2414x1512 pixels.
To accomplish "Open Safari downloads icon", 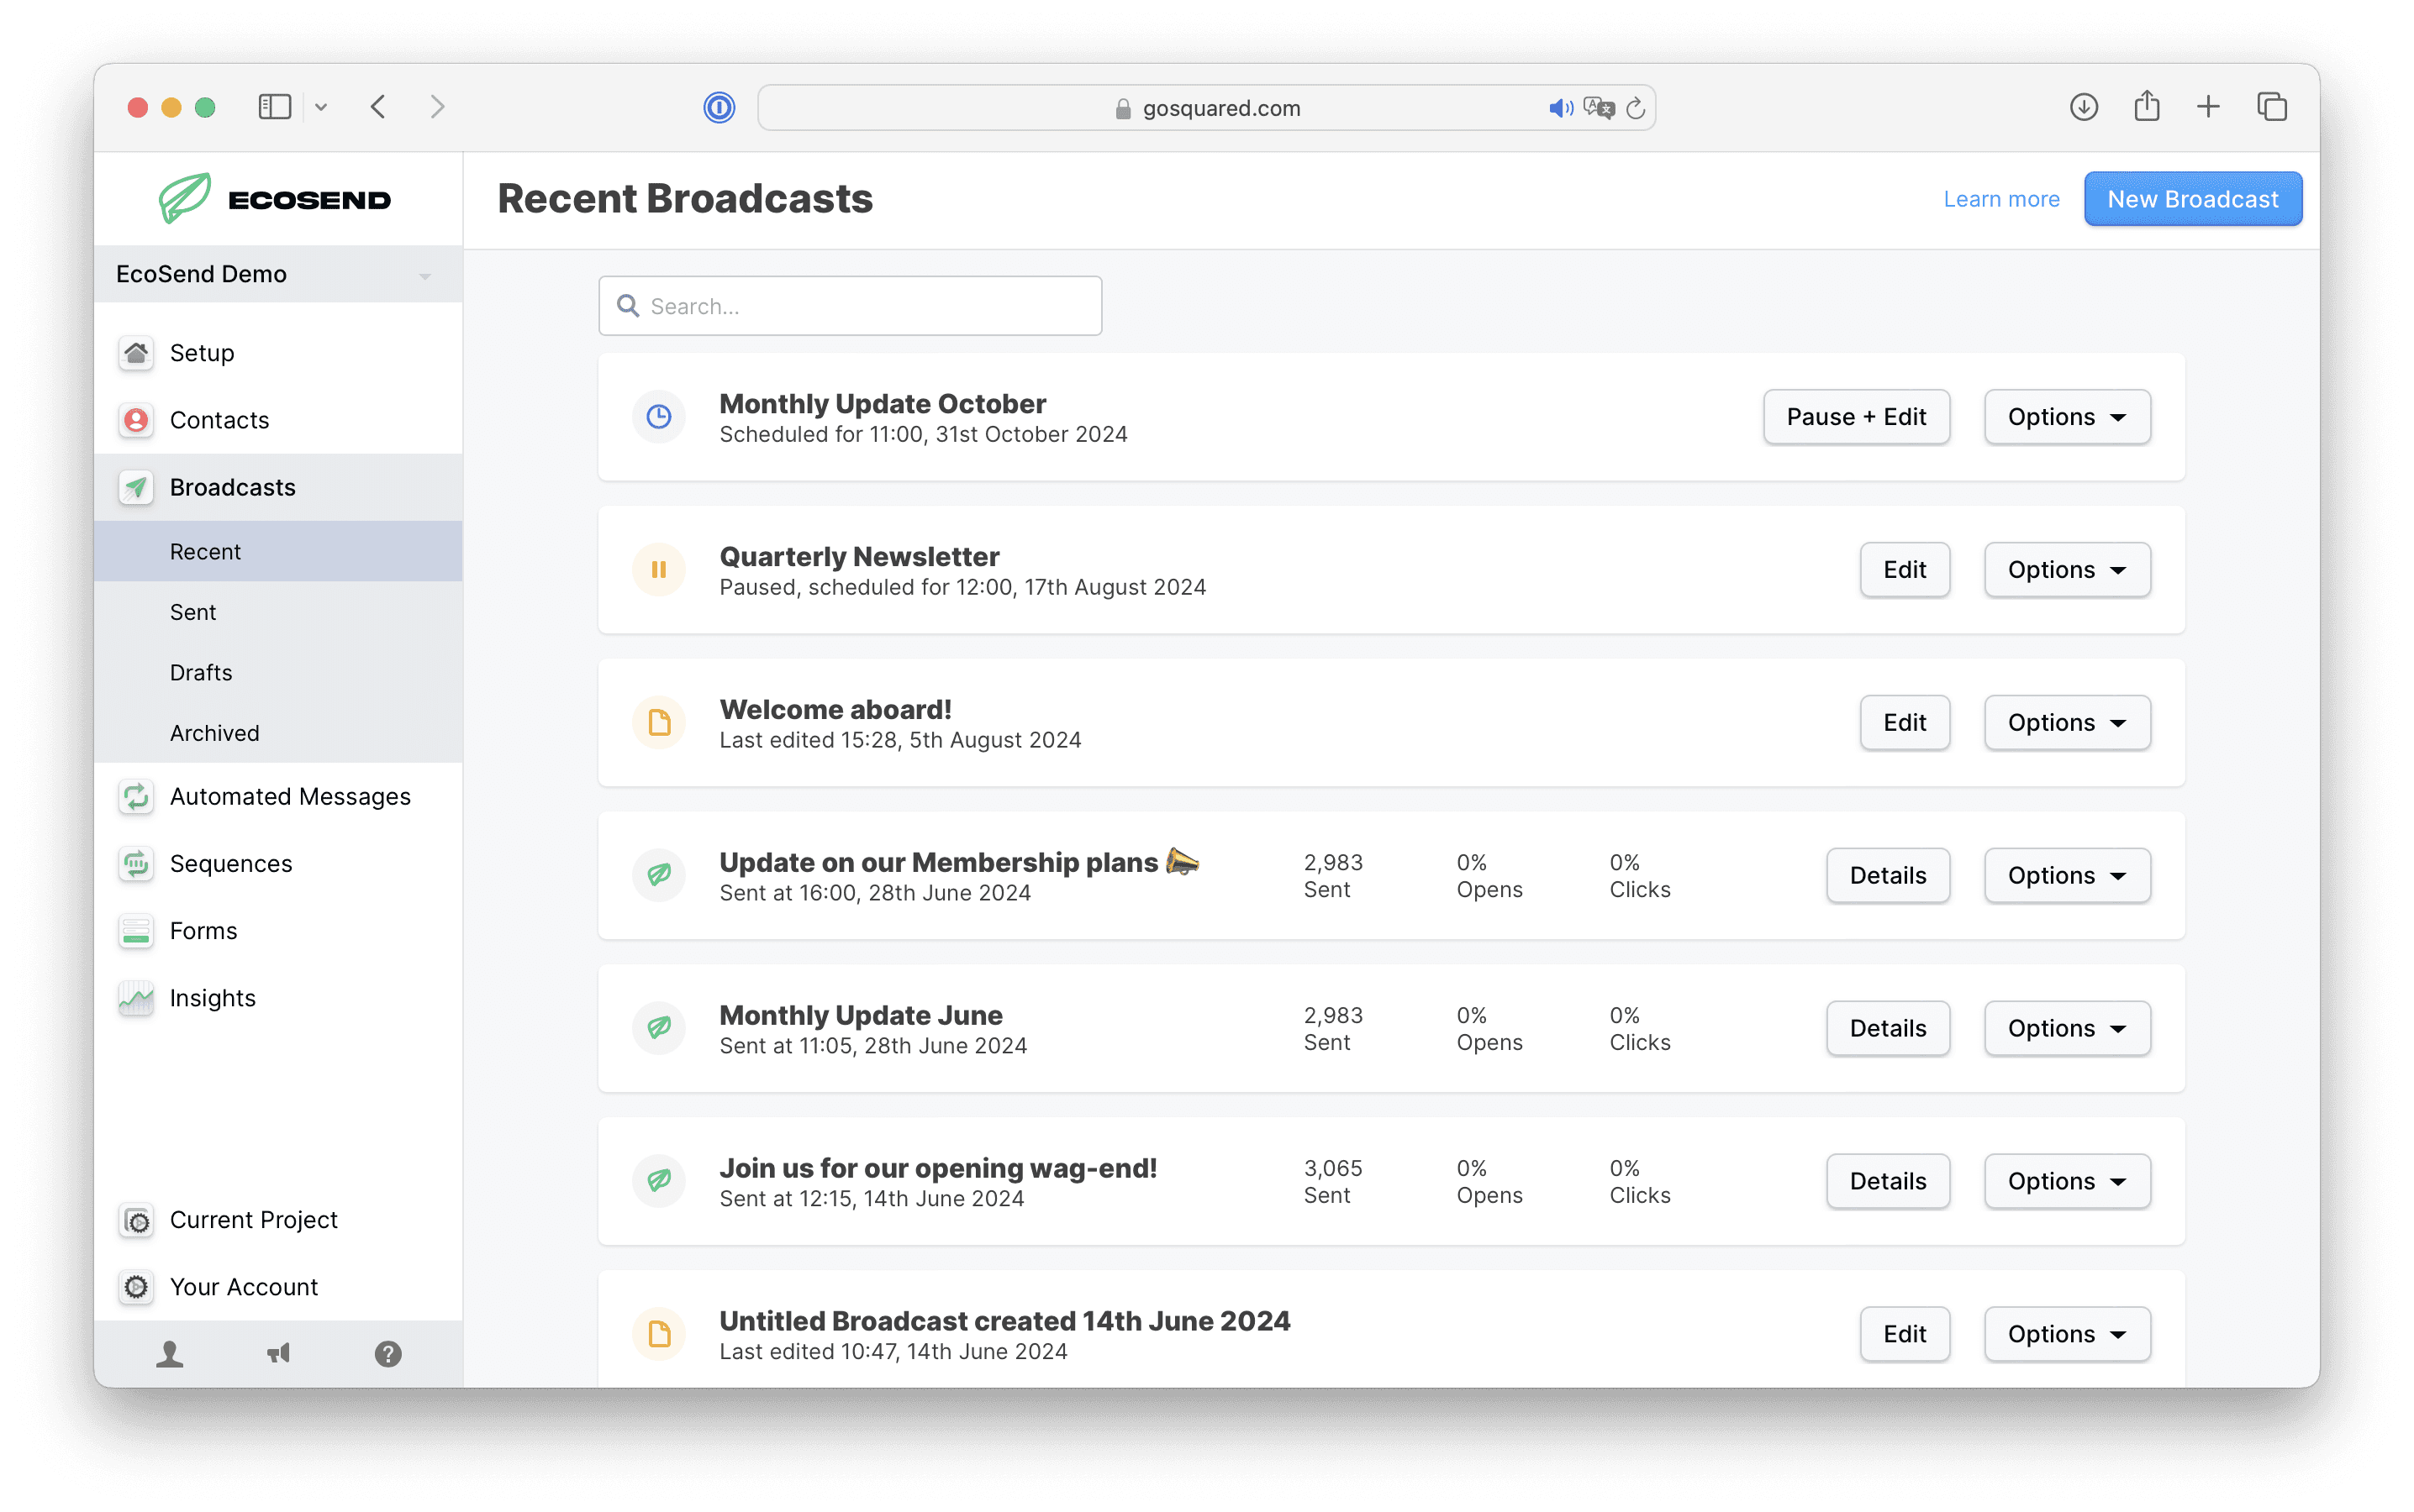I will pyautogui.click(x=2083, y=107).
